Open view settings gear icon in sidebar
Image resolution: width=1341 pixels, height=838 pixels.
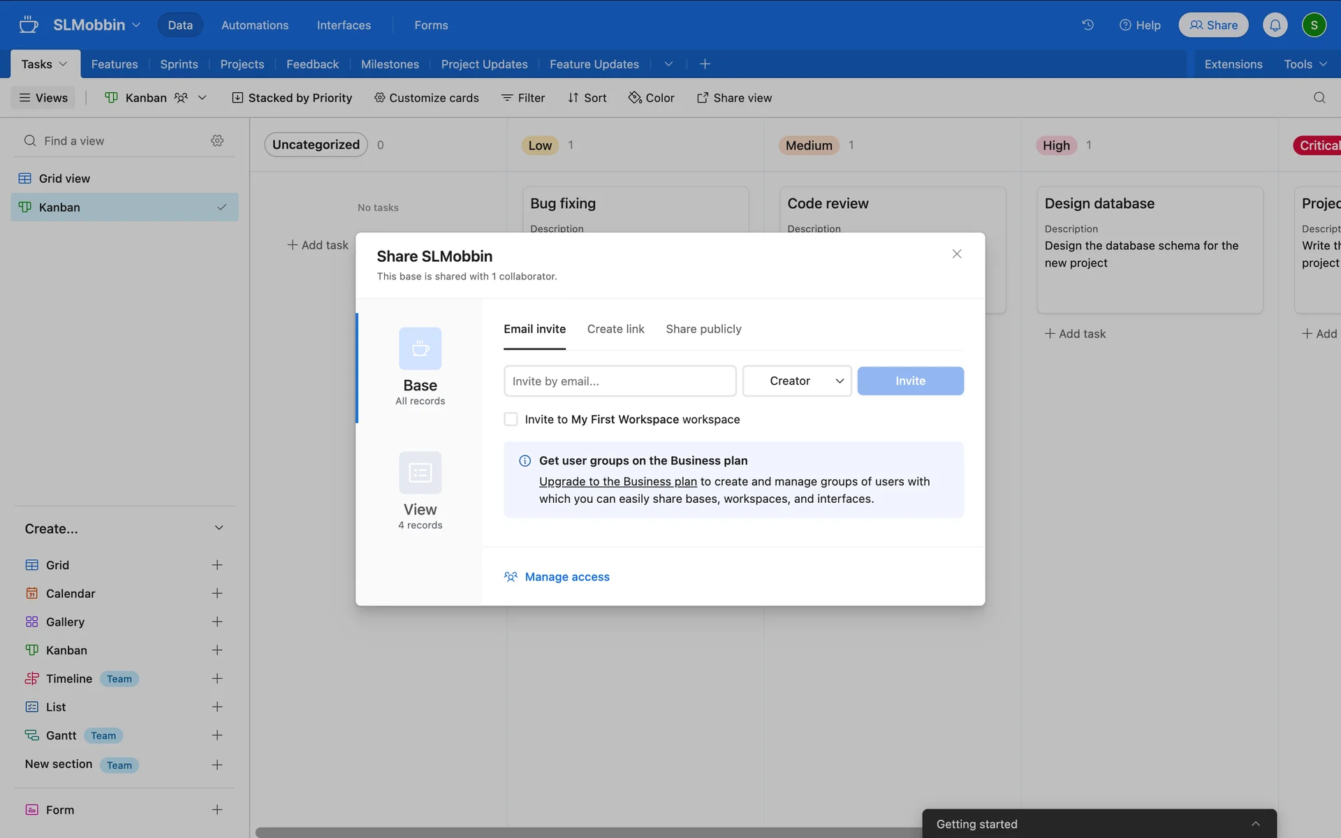pyautogui.click(x=217, y=141)
